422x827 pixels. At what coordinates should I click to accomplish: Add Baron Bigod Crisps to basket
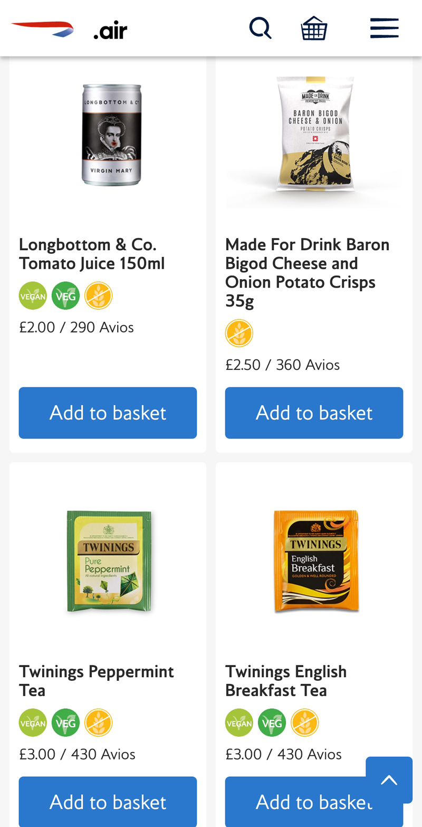tap(314, 413)
